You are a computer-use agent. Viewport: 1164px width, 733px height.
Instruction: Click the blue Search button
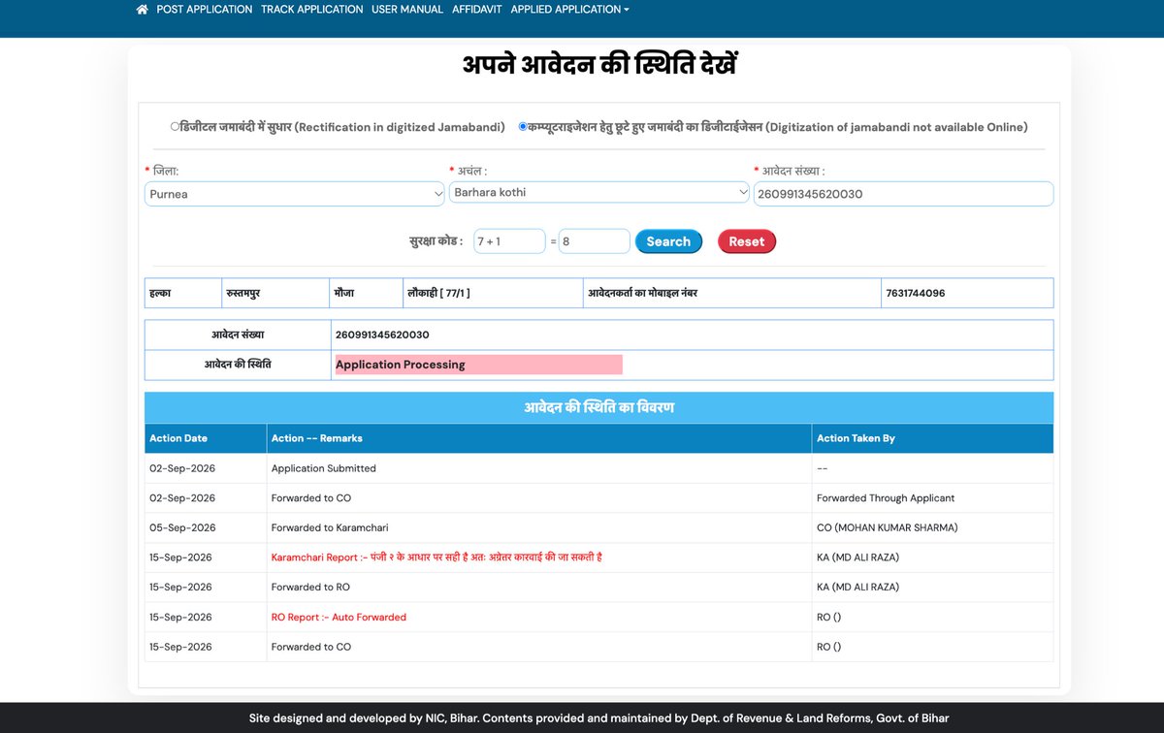coord(668,241)
